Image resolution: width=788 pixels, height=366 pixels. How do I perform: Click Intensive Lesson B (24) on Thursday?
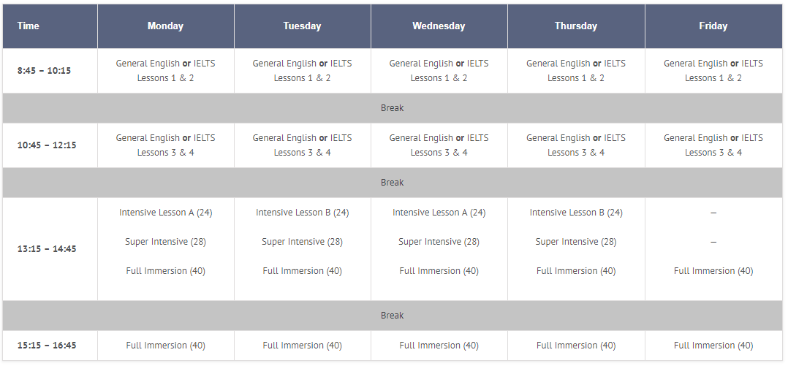pyautogui.click(x=576, y=213)
